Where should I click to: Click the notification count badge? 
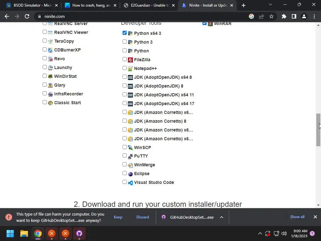click(x=312, y=233)
